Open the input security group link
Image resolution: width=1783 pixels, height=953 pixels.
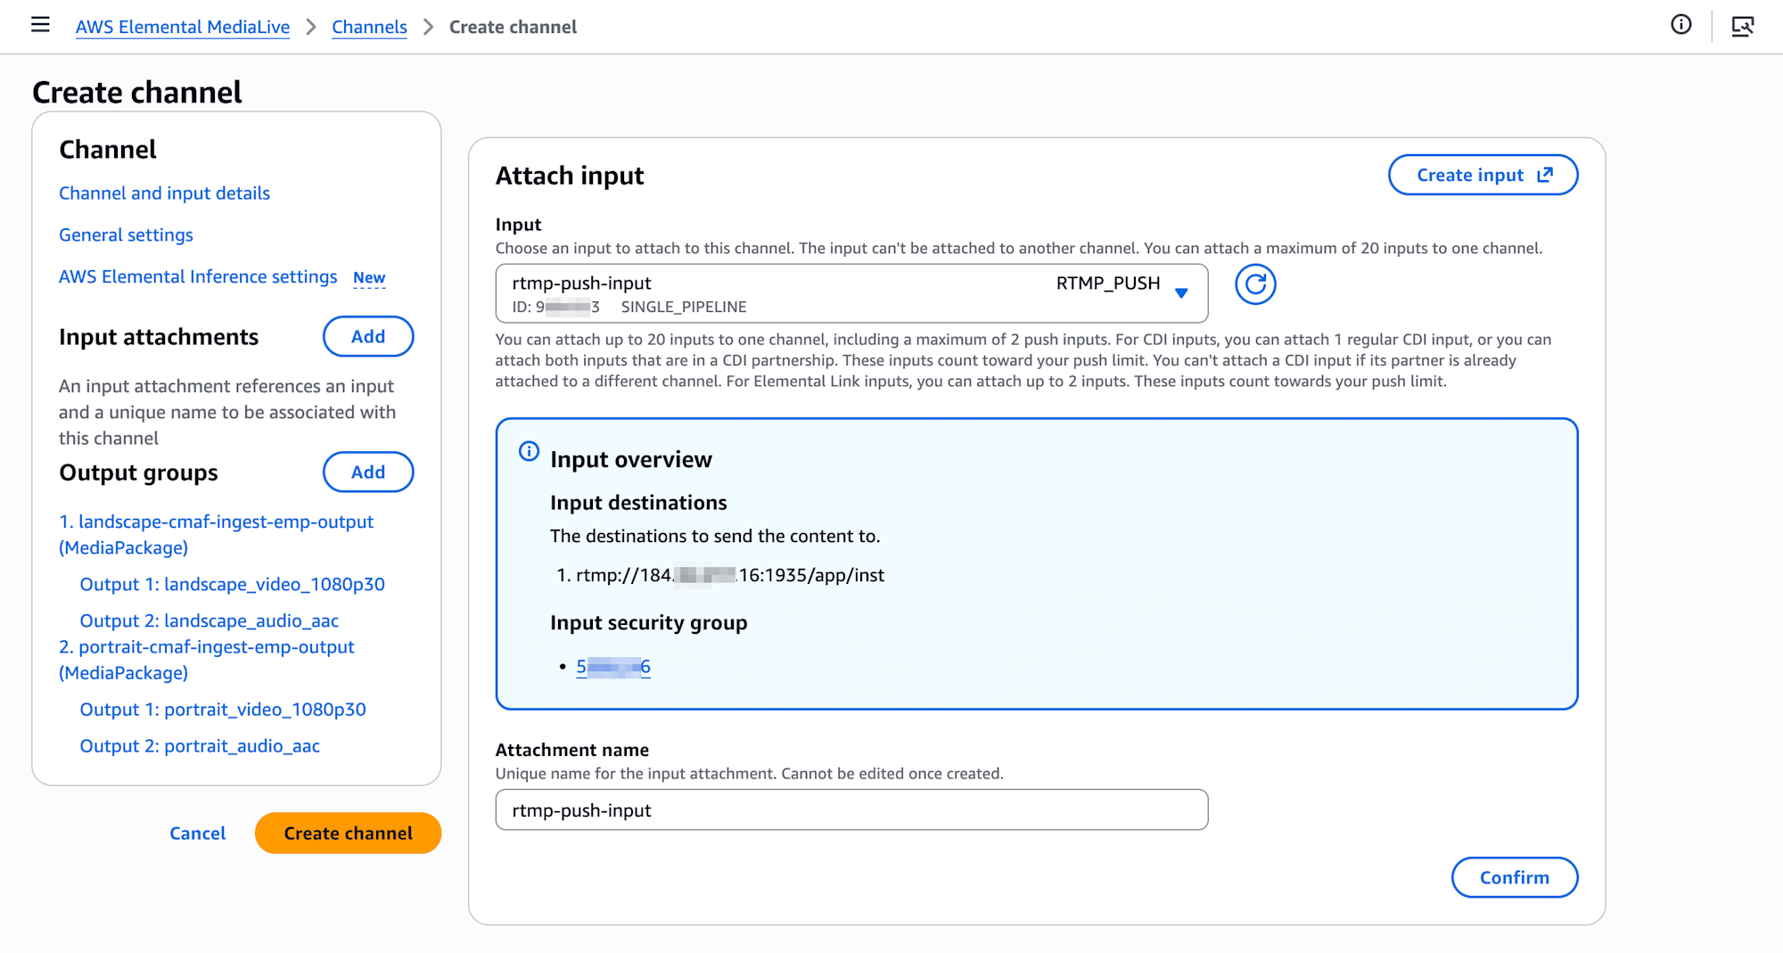(x=613, y=667)
